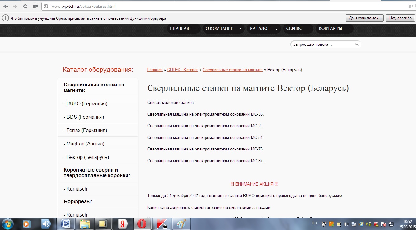Go forward with the browser arrow
The width and height of the screenshot is (416, 230).
pyautogui.click(x=15, y=6)
